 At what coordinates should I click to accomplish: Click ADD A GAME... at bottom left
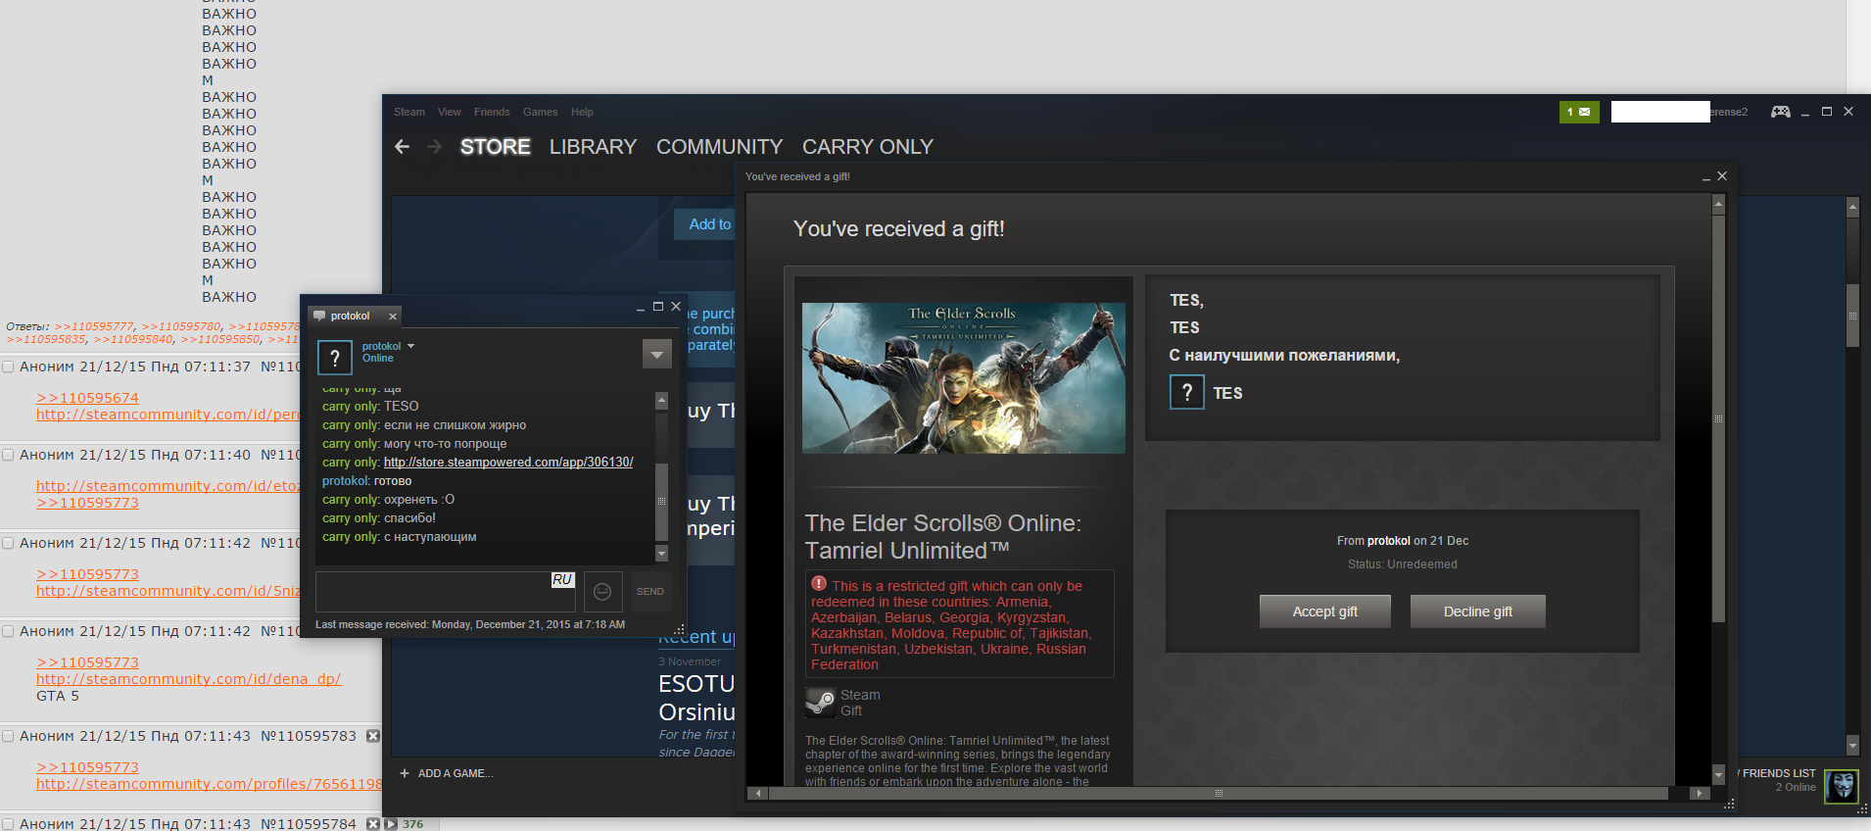[456, 773]
